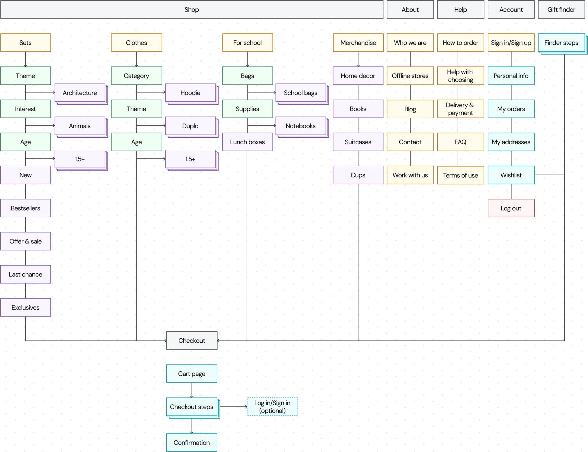Select the School bags stacked card
Screen dimensions: 588x452
tap(300, 93)
